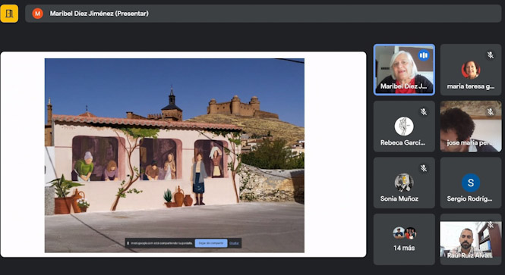
Task: Click muted mic icon on Sonia Muñoz tile
Action: pyautogui.click(x=424, y=168)
